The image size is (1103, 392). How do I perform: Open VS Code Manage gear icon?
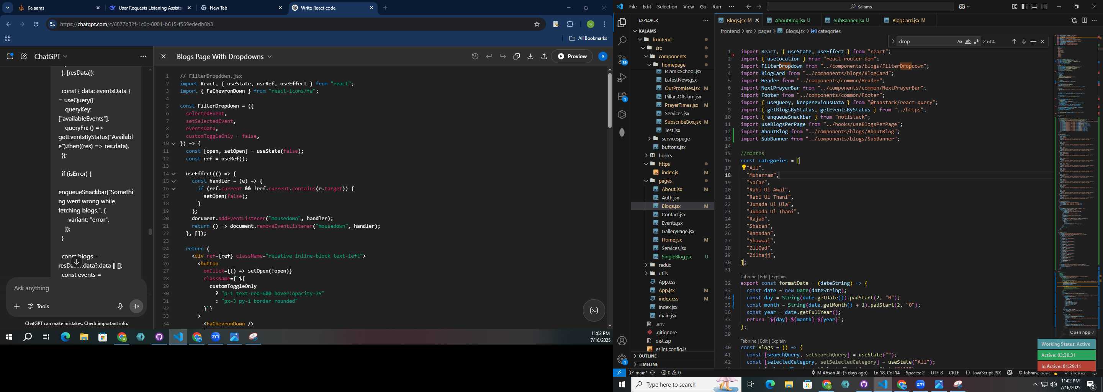coord(622,359)
